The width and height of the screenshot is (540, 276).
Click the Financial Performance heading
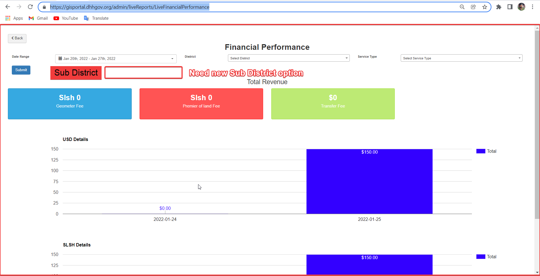267,47
